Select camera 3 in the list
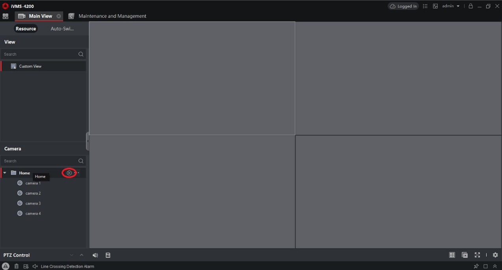This screenshot has height=270, width=502. click(x=33, y=203)
